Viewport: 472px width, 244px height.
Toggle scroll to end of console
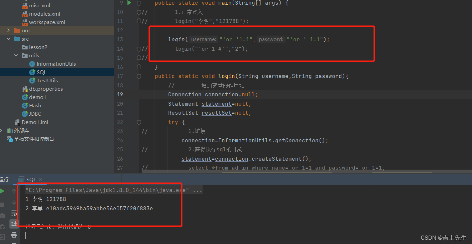(x=14, y=224)
